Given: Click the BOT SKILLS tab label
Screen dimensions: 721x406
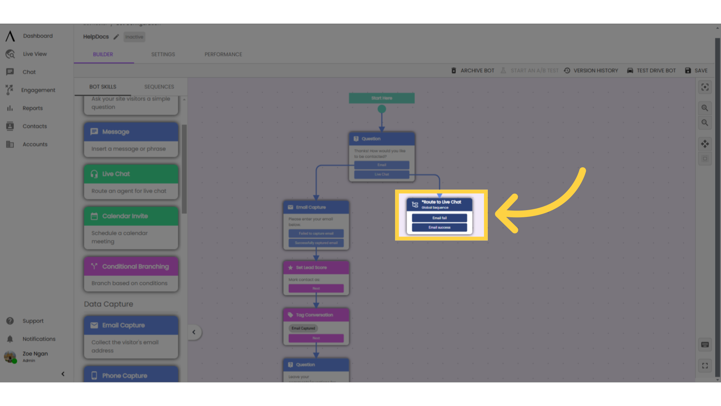Looking at the screenshot, I should pos(103,86).
